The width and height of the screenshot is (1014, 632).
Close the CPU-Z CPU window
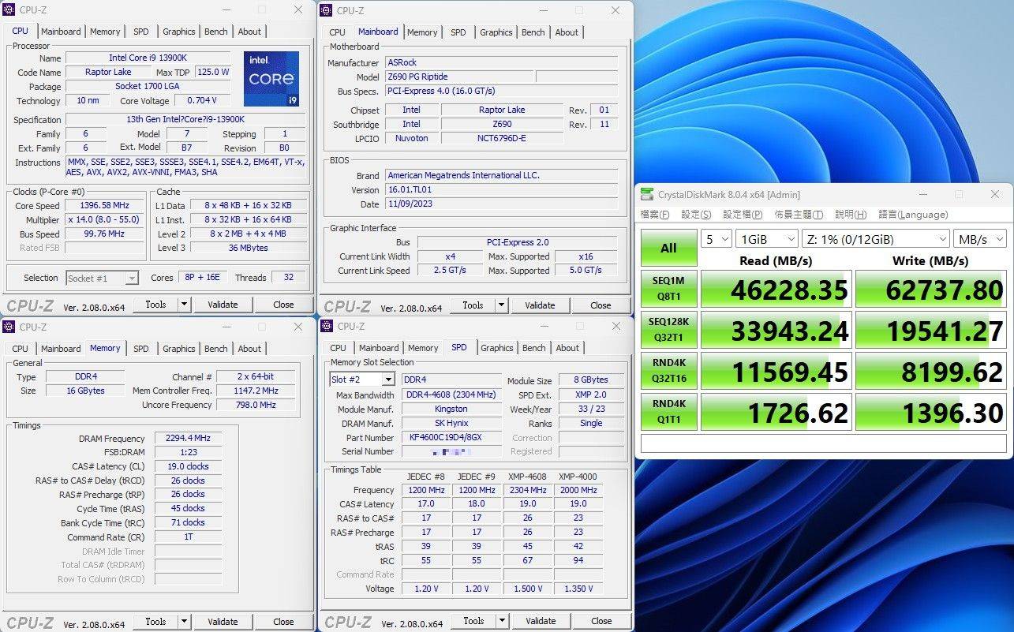(297, 10)
